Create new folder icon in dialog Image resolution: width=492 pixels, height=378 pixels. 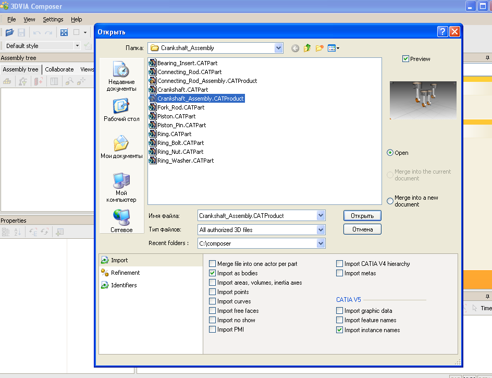point(319,48)
